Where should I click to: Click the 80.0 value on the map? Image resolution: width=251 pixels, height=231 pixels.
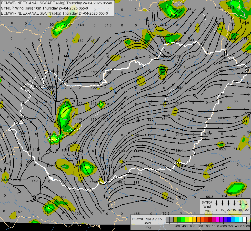(221, 118)
